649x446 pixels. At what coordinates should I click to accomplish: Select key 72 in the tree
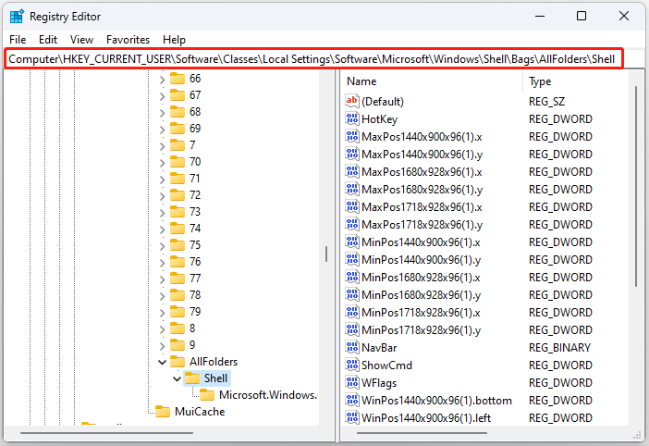coord(195,195)
